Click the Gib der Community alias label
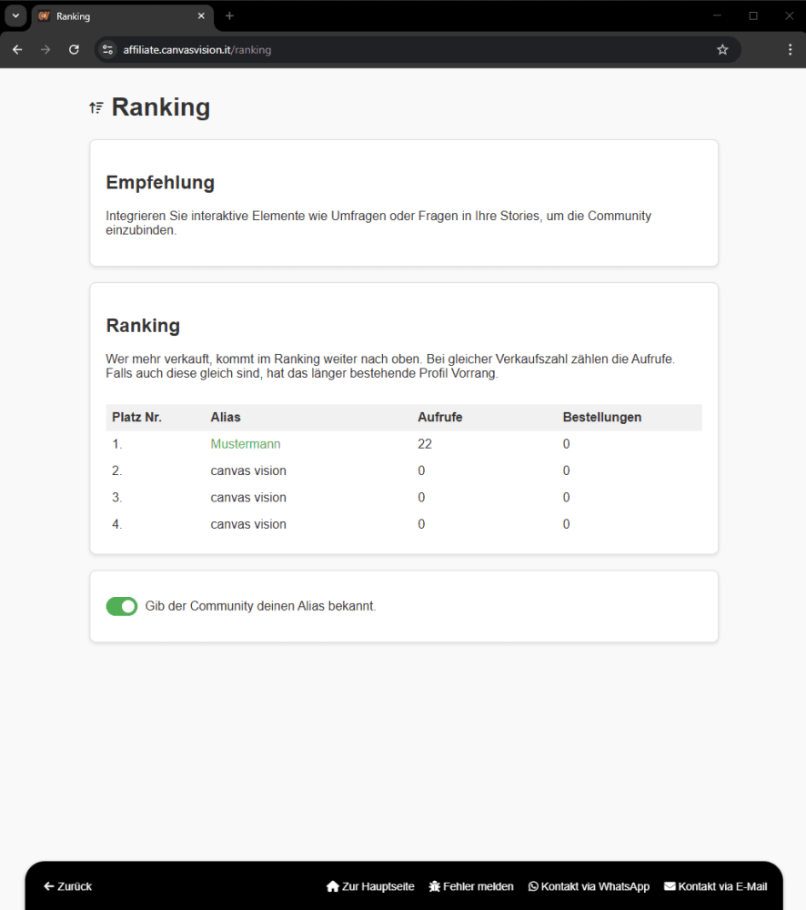Image resolution: width=806 pixels, height=910 pixels. pos(260,606)
